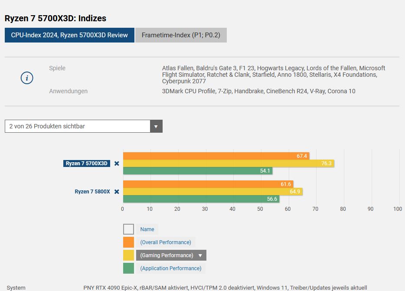This screenshot has height=291, width=405.
Task: Sort by (Application Performance) link
Action: (171, 268)
